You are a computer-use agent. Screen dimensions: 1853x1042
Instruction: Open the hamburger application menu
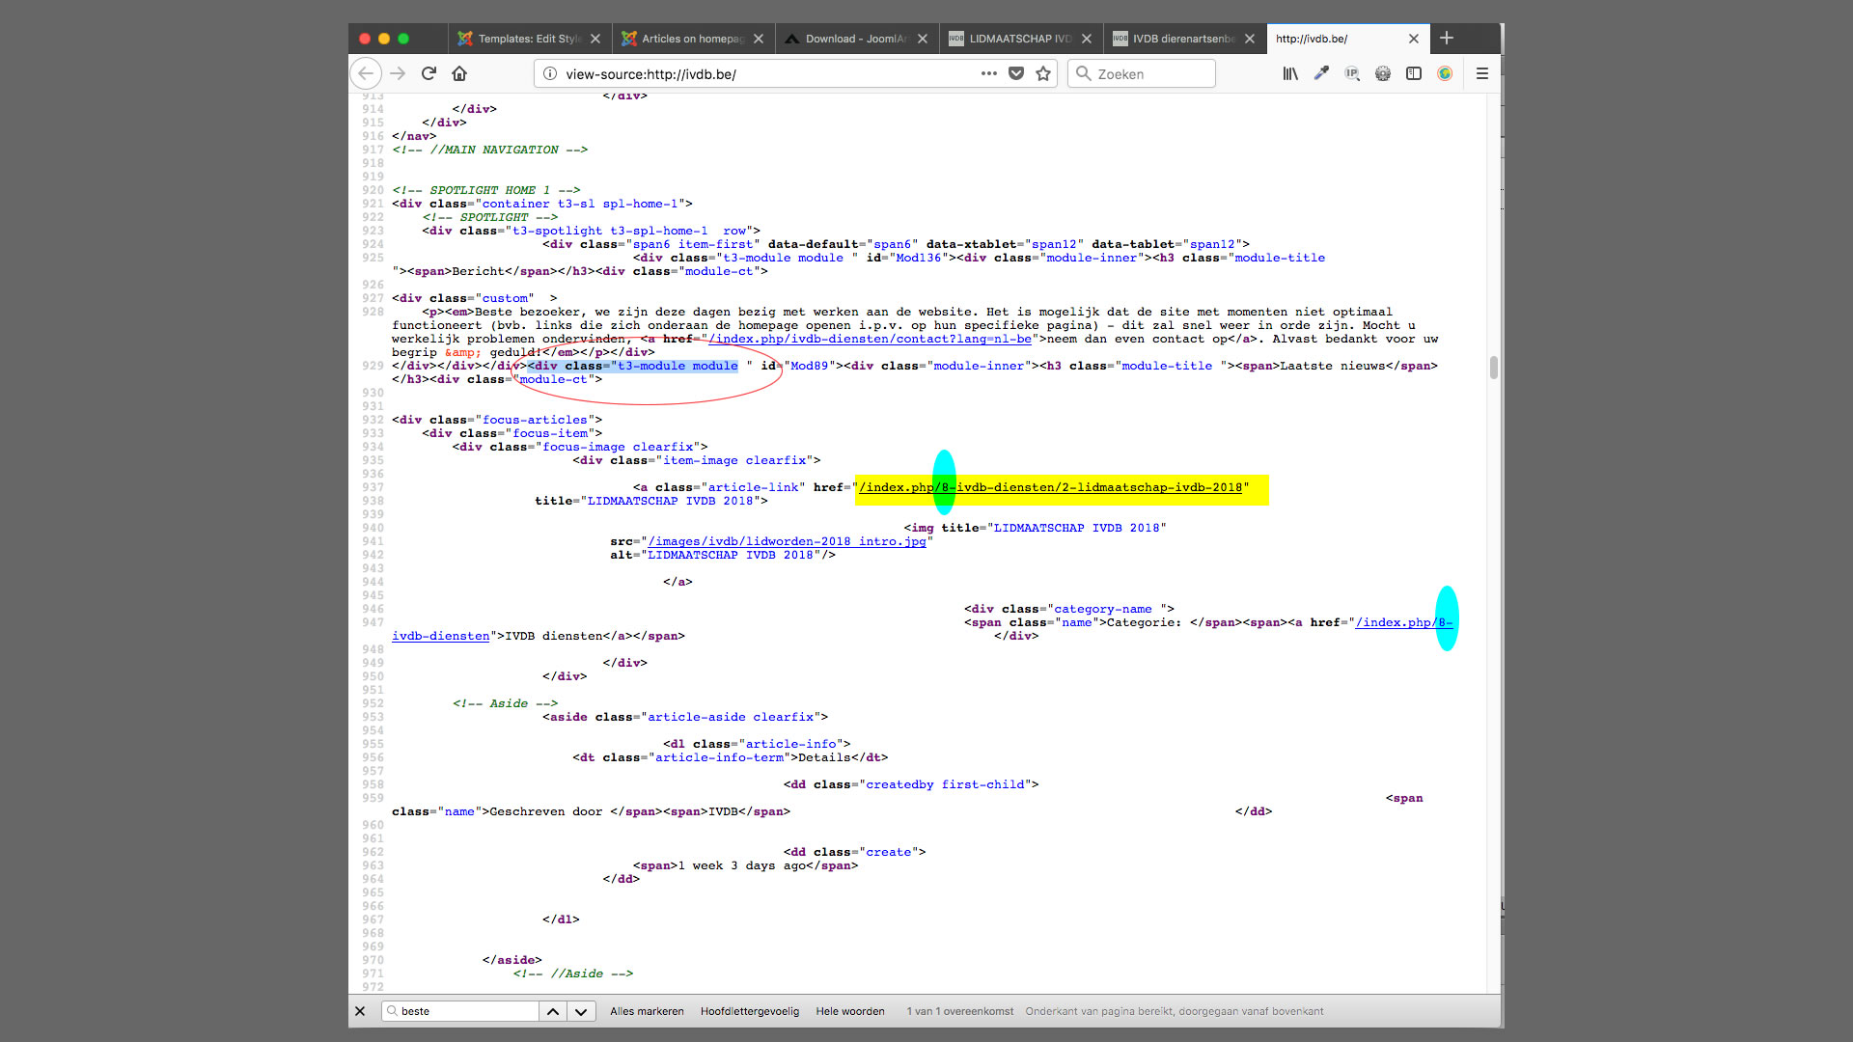(x=1482, y=73)
